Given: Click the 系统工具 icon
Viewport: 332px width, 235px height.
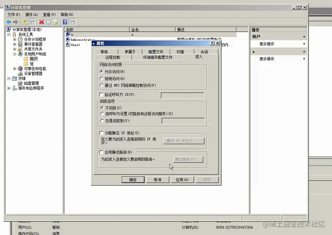Looking at the screenshot, I should tap(14, 34).
